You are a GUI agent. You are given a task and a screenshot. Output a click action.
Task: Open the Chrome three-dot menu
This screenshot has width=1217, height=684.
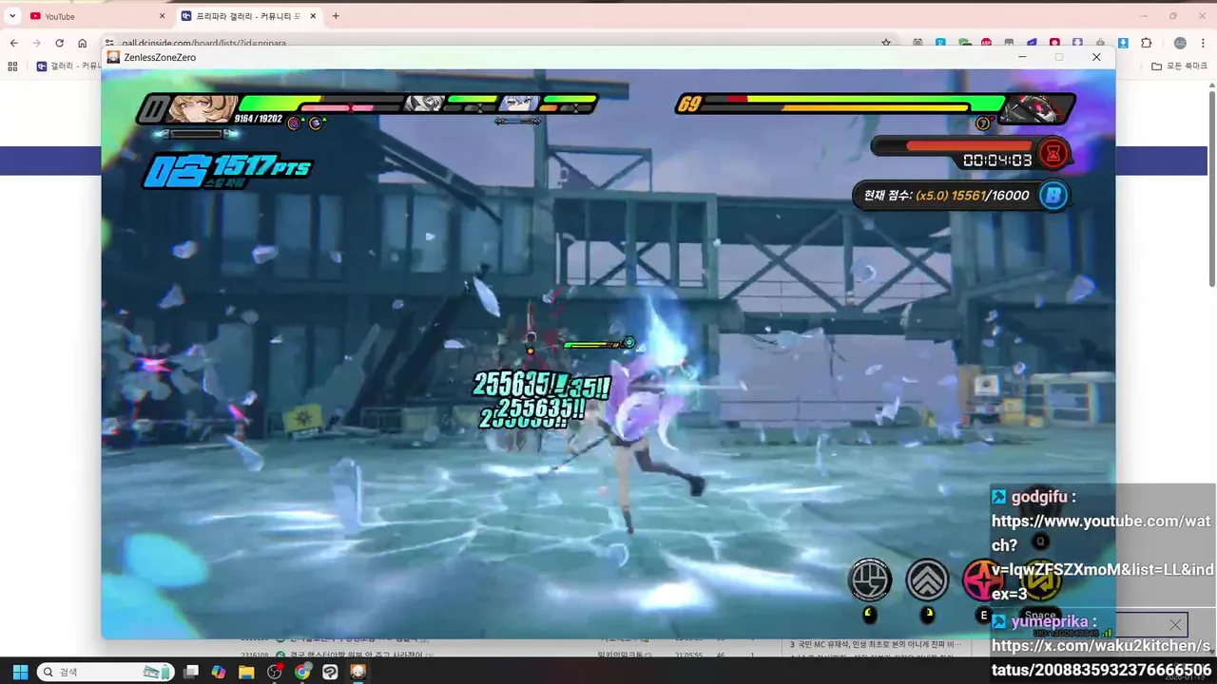[x=1203, y=43]
